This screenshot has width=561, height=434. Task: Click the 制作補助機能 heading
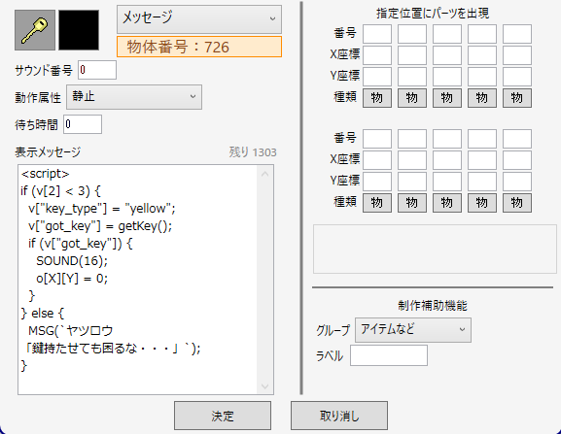click(x=433, y=306)
